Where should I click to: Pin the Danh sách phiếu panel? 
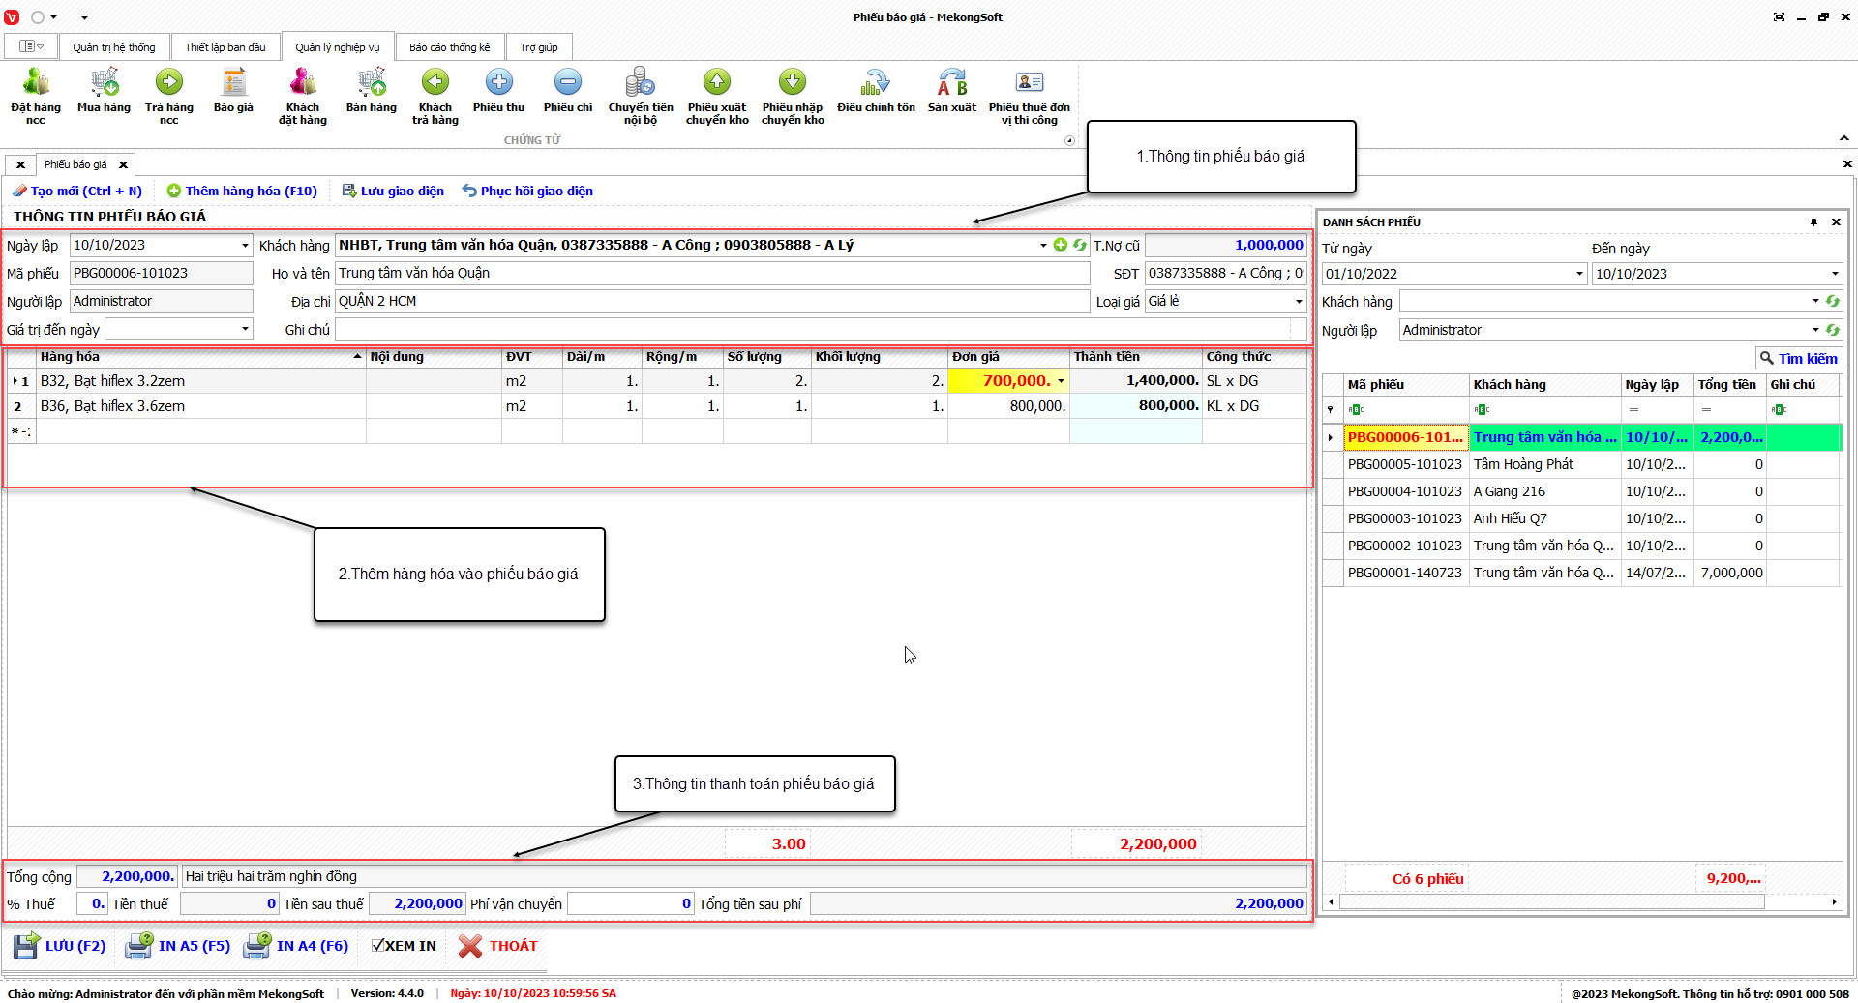coord(1813,222)
